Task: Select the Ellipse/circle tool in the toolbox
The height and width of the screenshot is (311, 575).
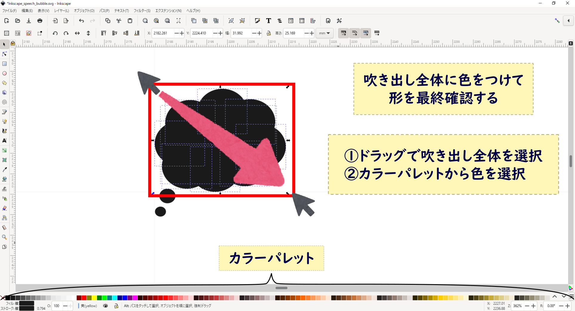Action: pos(4,73)
